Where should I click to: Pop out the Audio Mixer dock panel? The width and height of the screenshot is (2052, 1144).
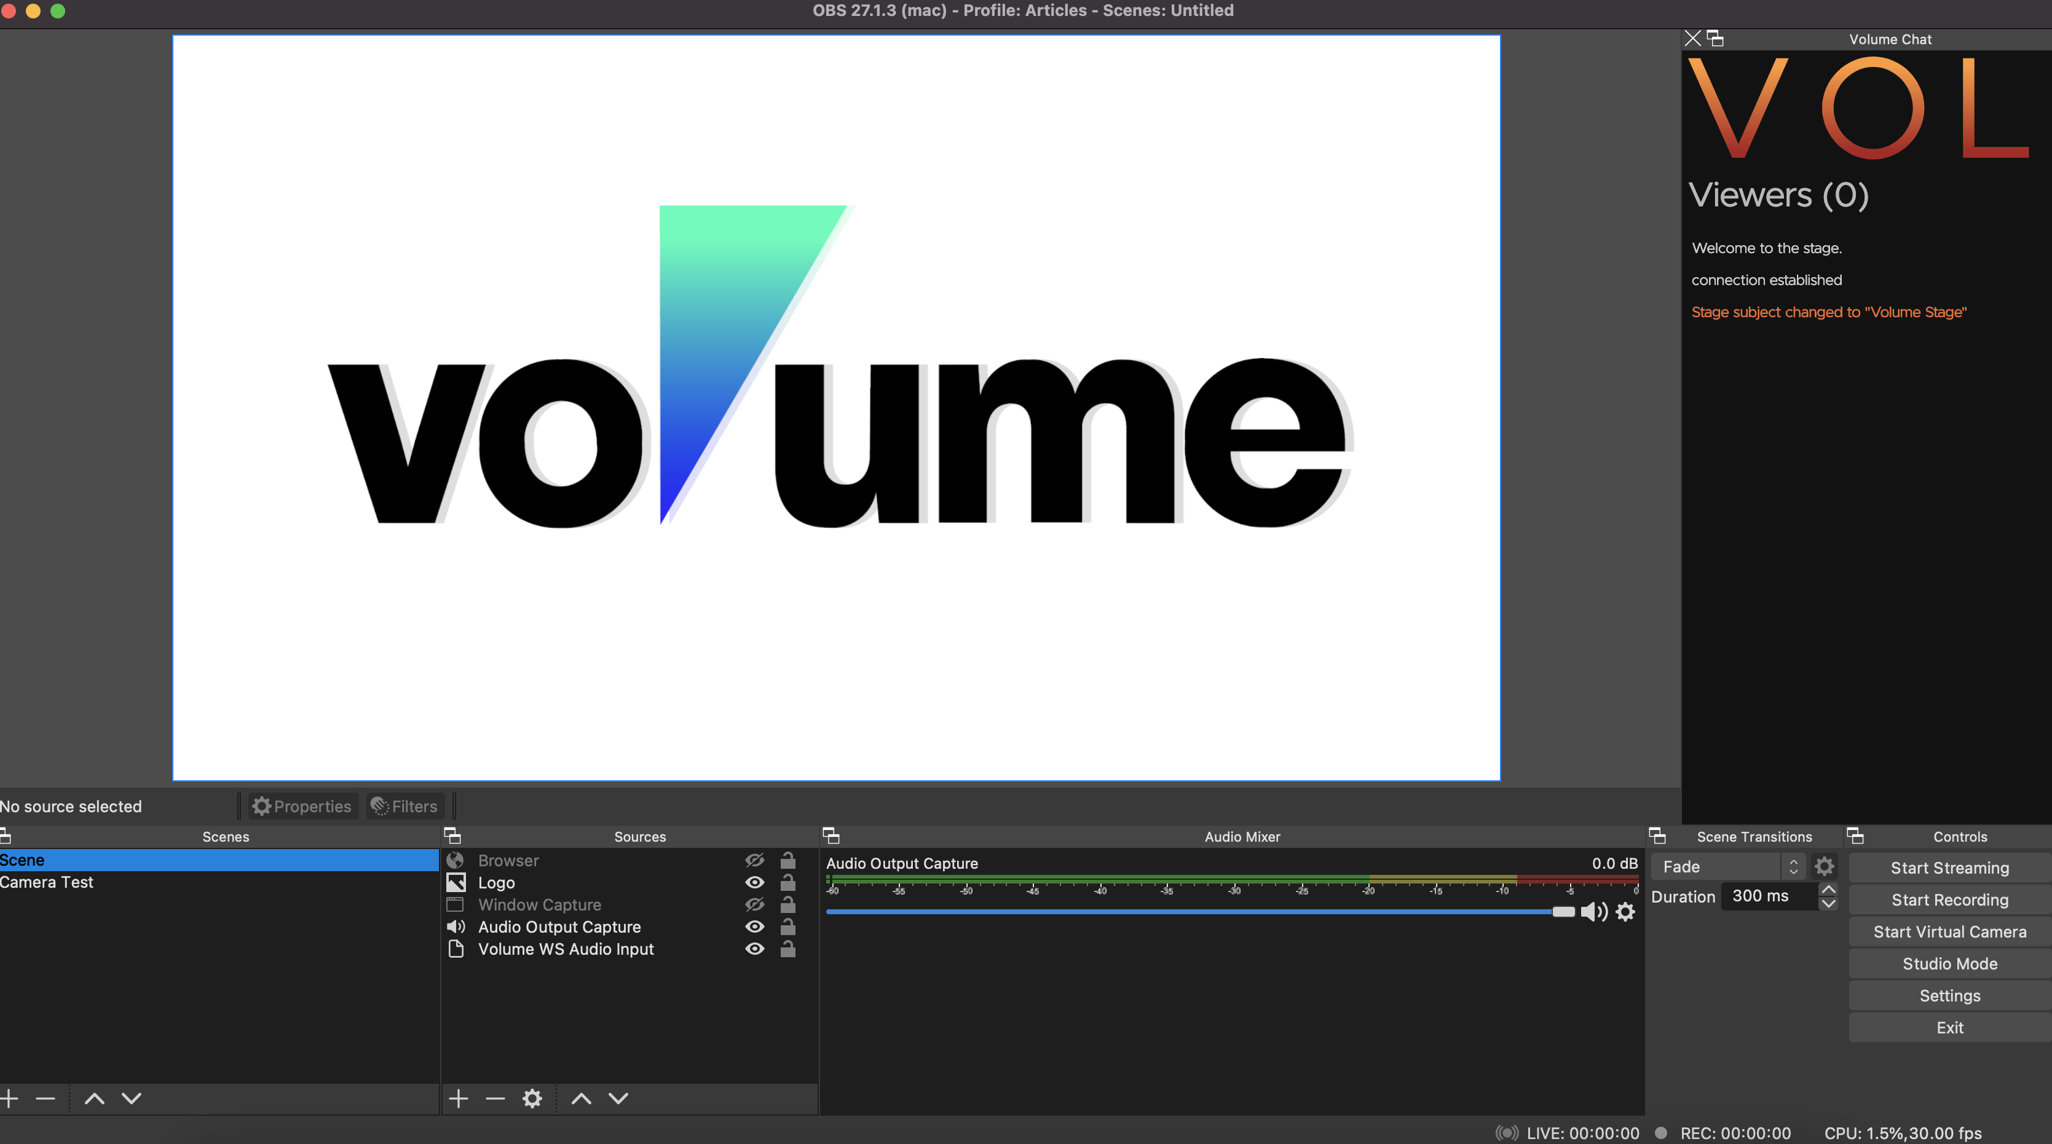pos(831,836)
